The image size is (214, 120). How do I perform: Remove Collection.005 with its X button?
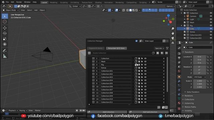[x=164, y=84]
